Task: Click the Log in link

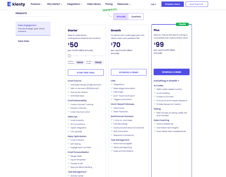Action: tap(153, 4)
